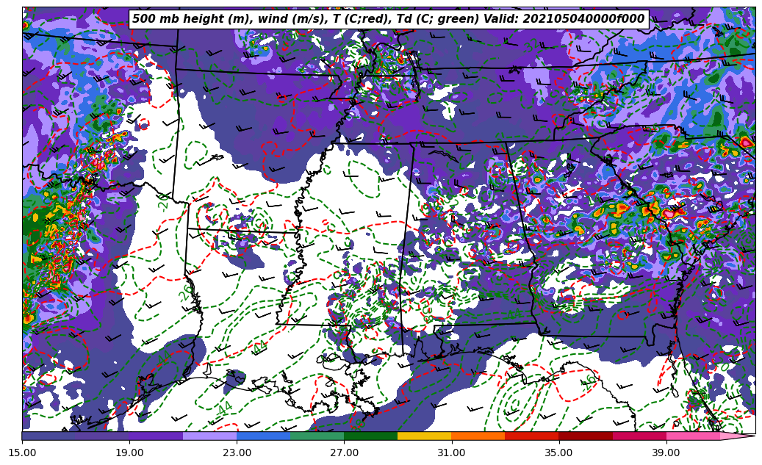Viewport: 762px width, 465px height.
Task: Click the 15.00 colorbar tick label
Action: 22,453
